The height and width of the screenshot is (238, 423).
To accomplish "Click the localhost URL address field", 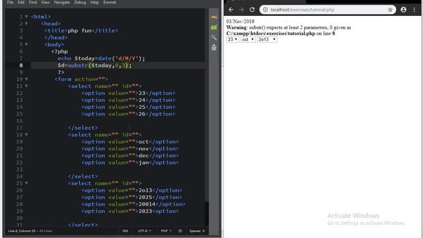I will (x=328, y=10).
